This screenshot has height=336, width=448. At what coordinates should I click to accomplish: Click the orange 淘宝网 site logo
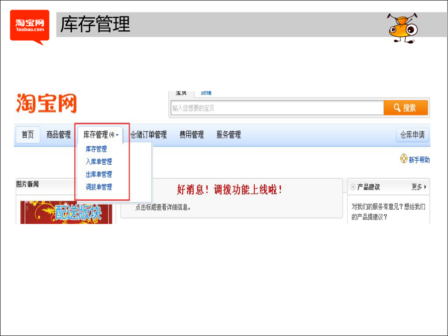(46, 103)
